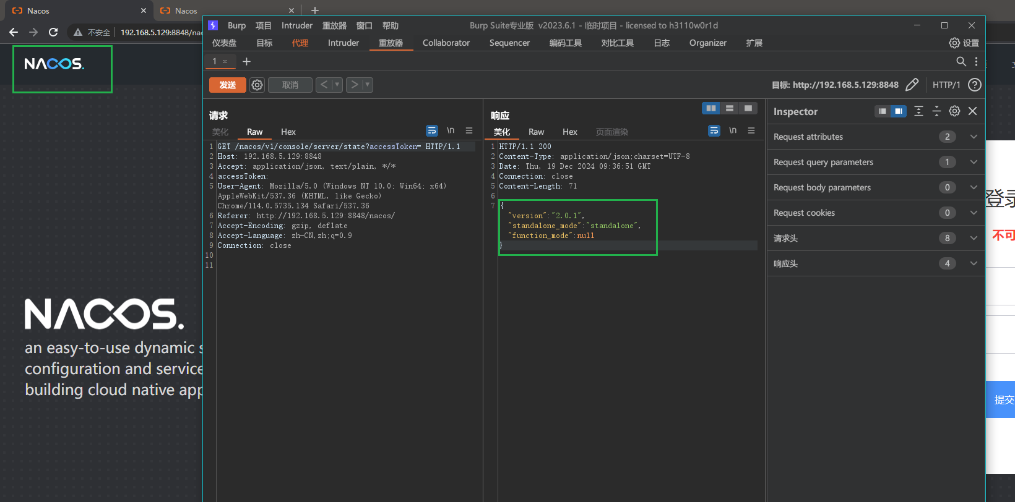
Task: Toggle word wrap icon in response panel
Action: 714,130
